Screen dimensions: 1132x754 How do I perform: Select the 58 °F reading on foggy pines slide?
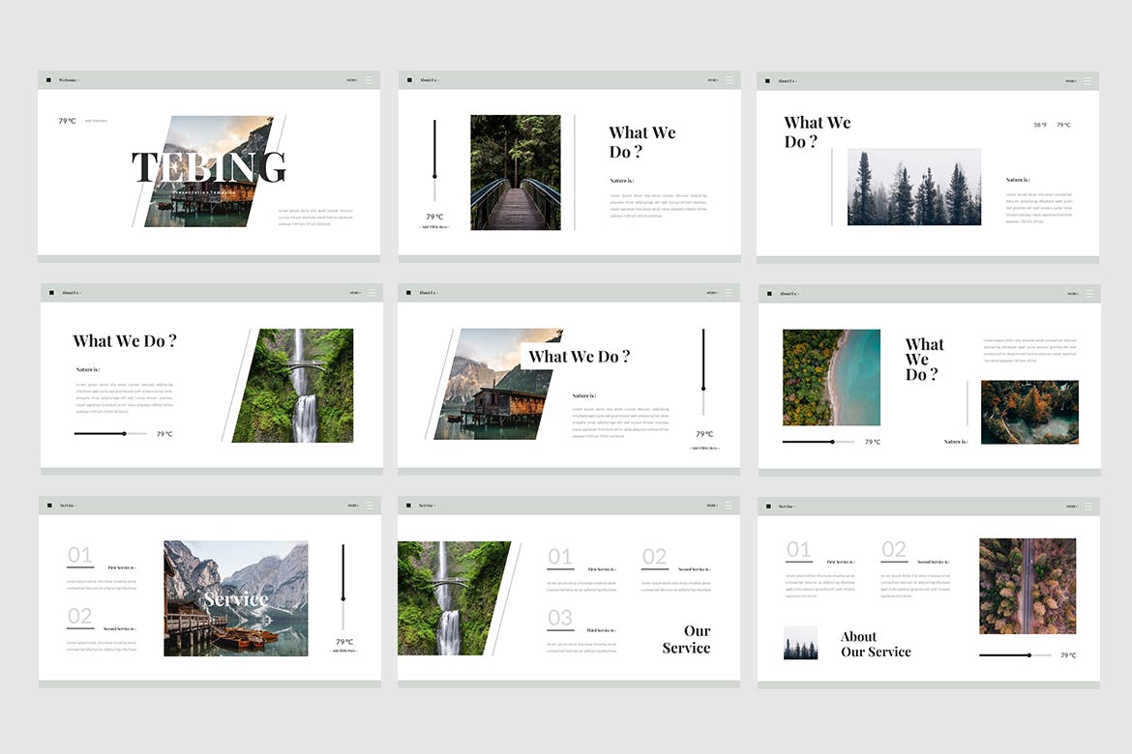[x=1040, y=125]
